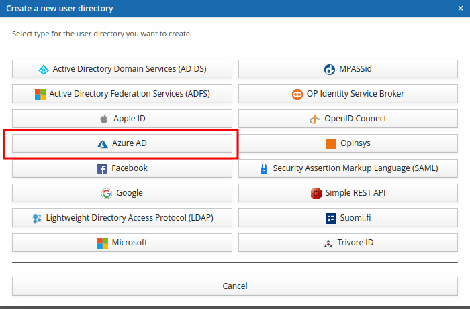Viewport: 470px width, 309px height.
Task: Click the Google logo icon
Action: click(x=107, y=194)
